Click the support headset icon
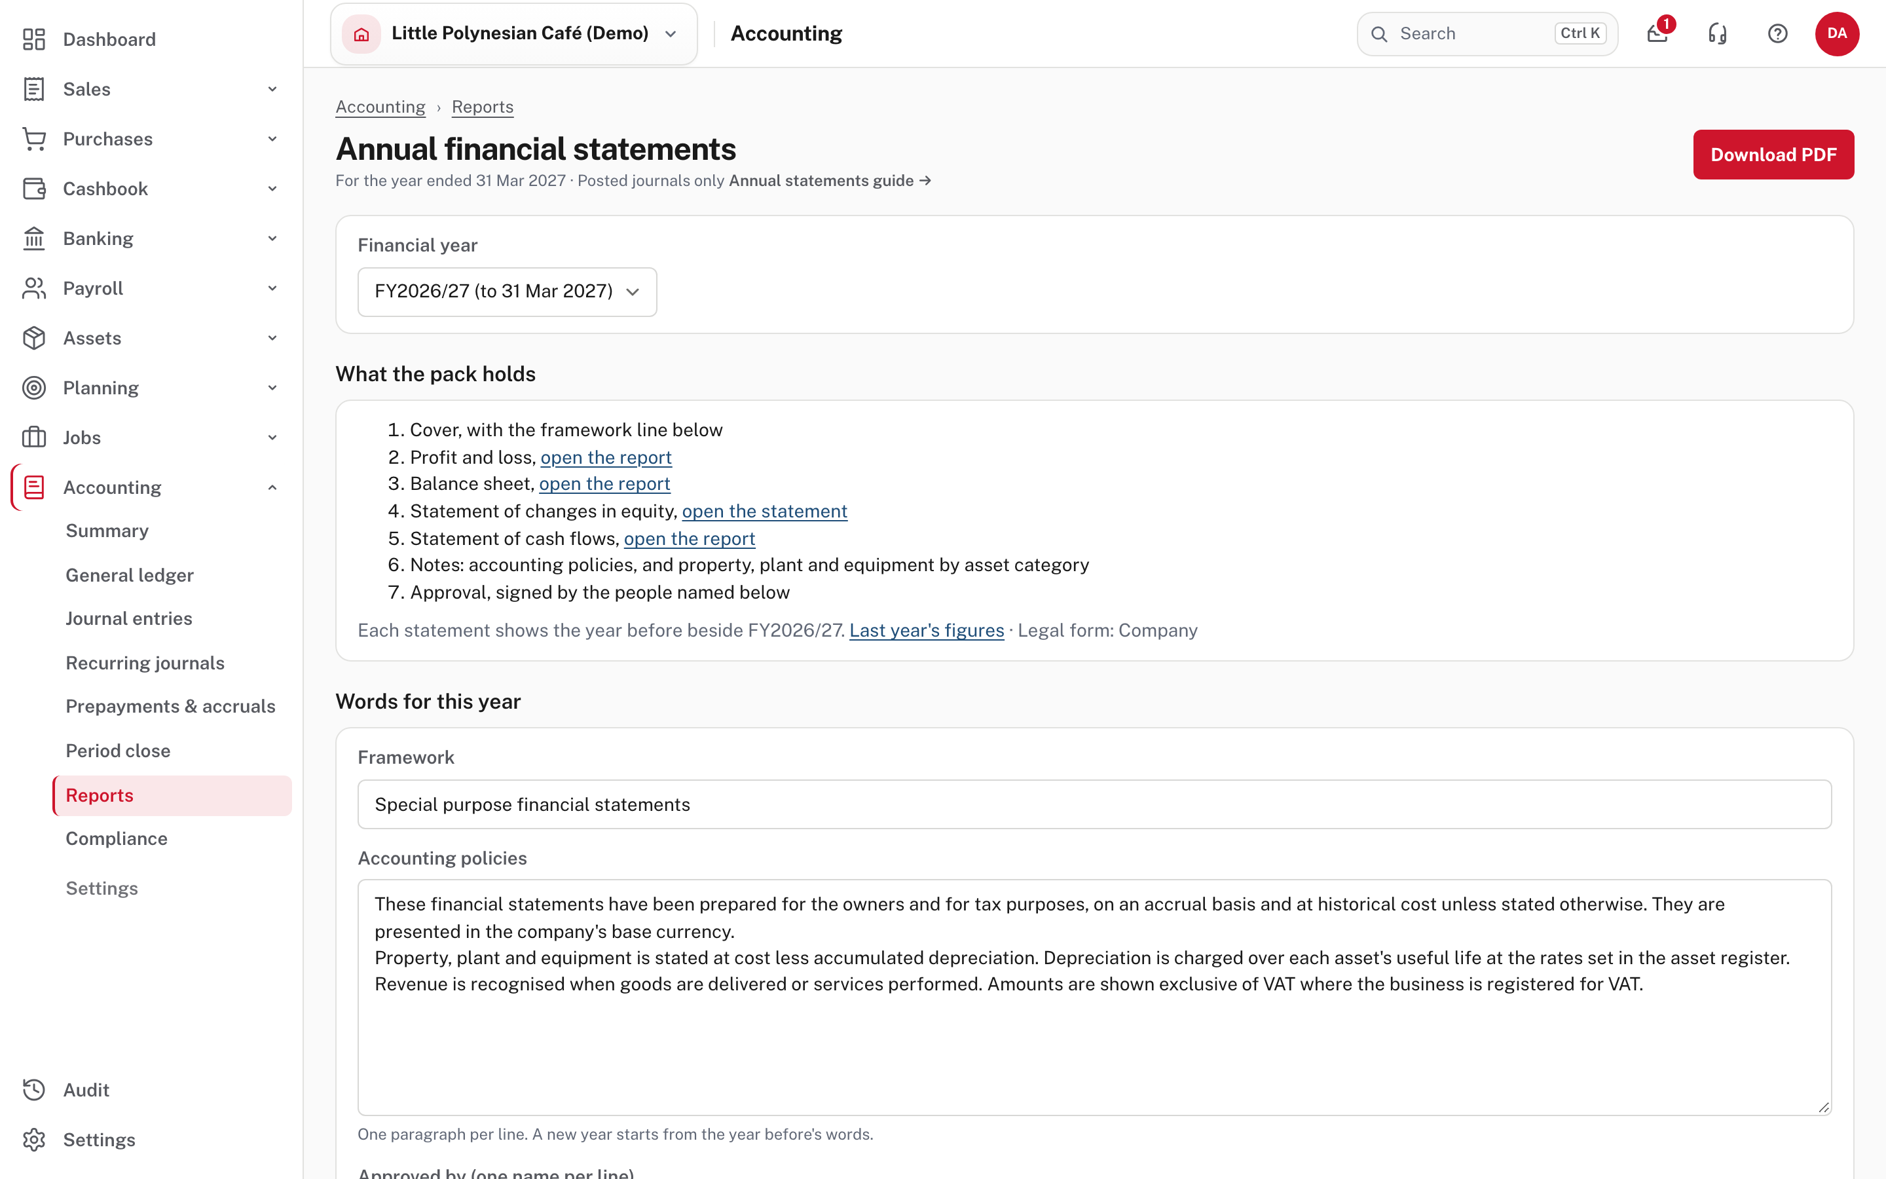 pos(1718,33)
